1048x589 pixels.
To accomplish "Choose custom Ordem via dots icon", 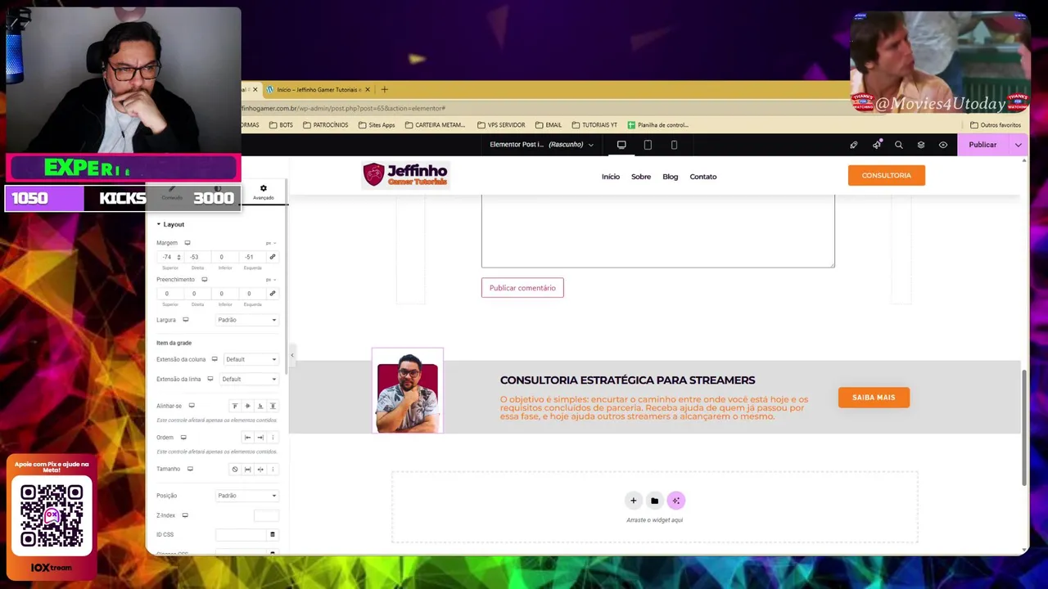I will tap(273, 438).
